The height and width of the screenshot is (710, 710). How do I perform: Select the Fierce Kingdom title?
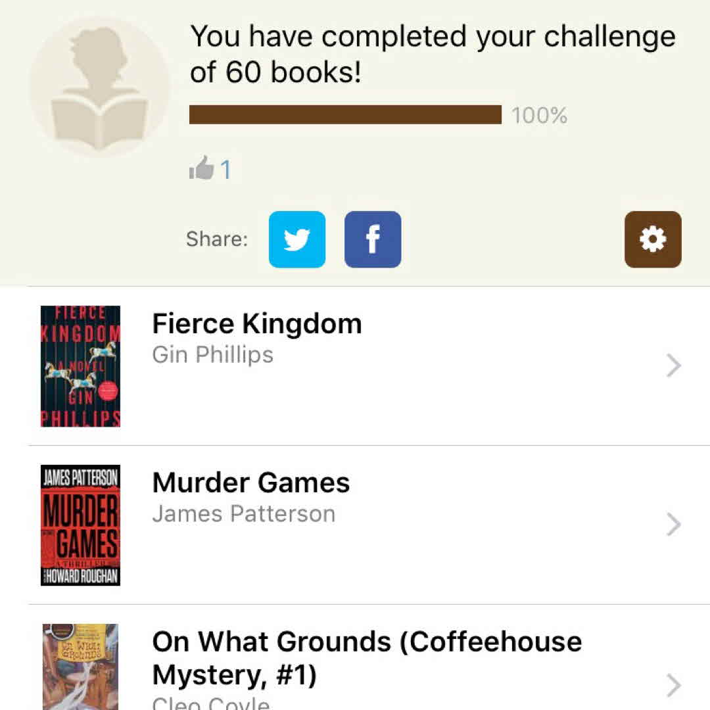(257, 323)
